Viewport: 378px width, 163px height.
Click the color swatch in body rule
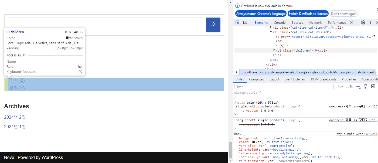pos(254,142)
